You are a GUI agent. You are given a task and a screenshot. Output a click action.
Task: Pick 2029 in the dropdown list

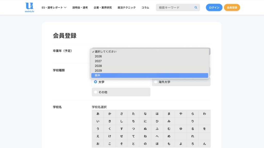[98, 71]
